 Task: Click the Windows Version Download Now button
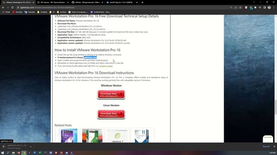pos(111,94)
